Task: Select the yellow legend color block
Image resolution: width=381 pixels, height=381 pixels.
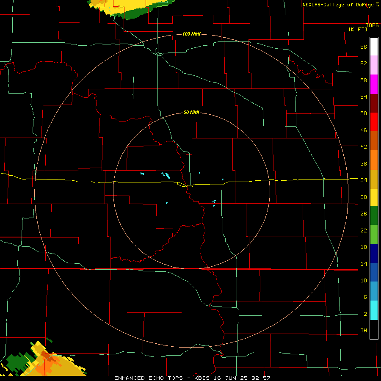Action: (x=374, y=197)
